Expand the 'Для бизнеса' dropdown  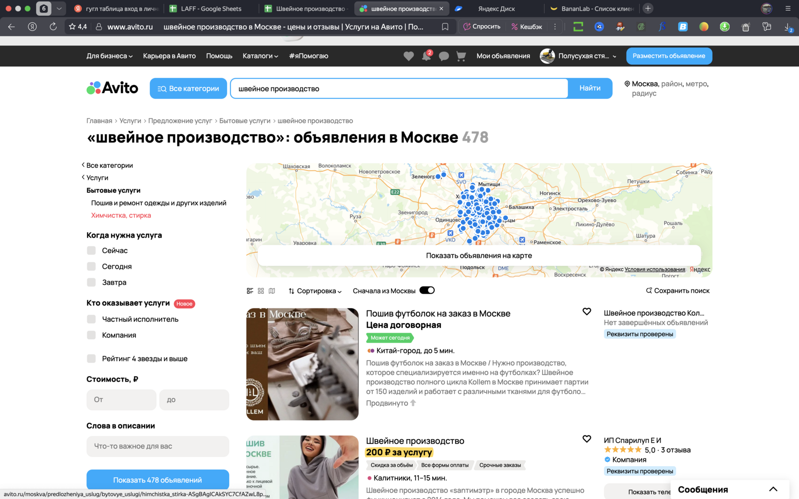(x=109, y=56)
